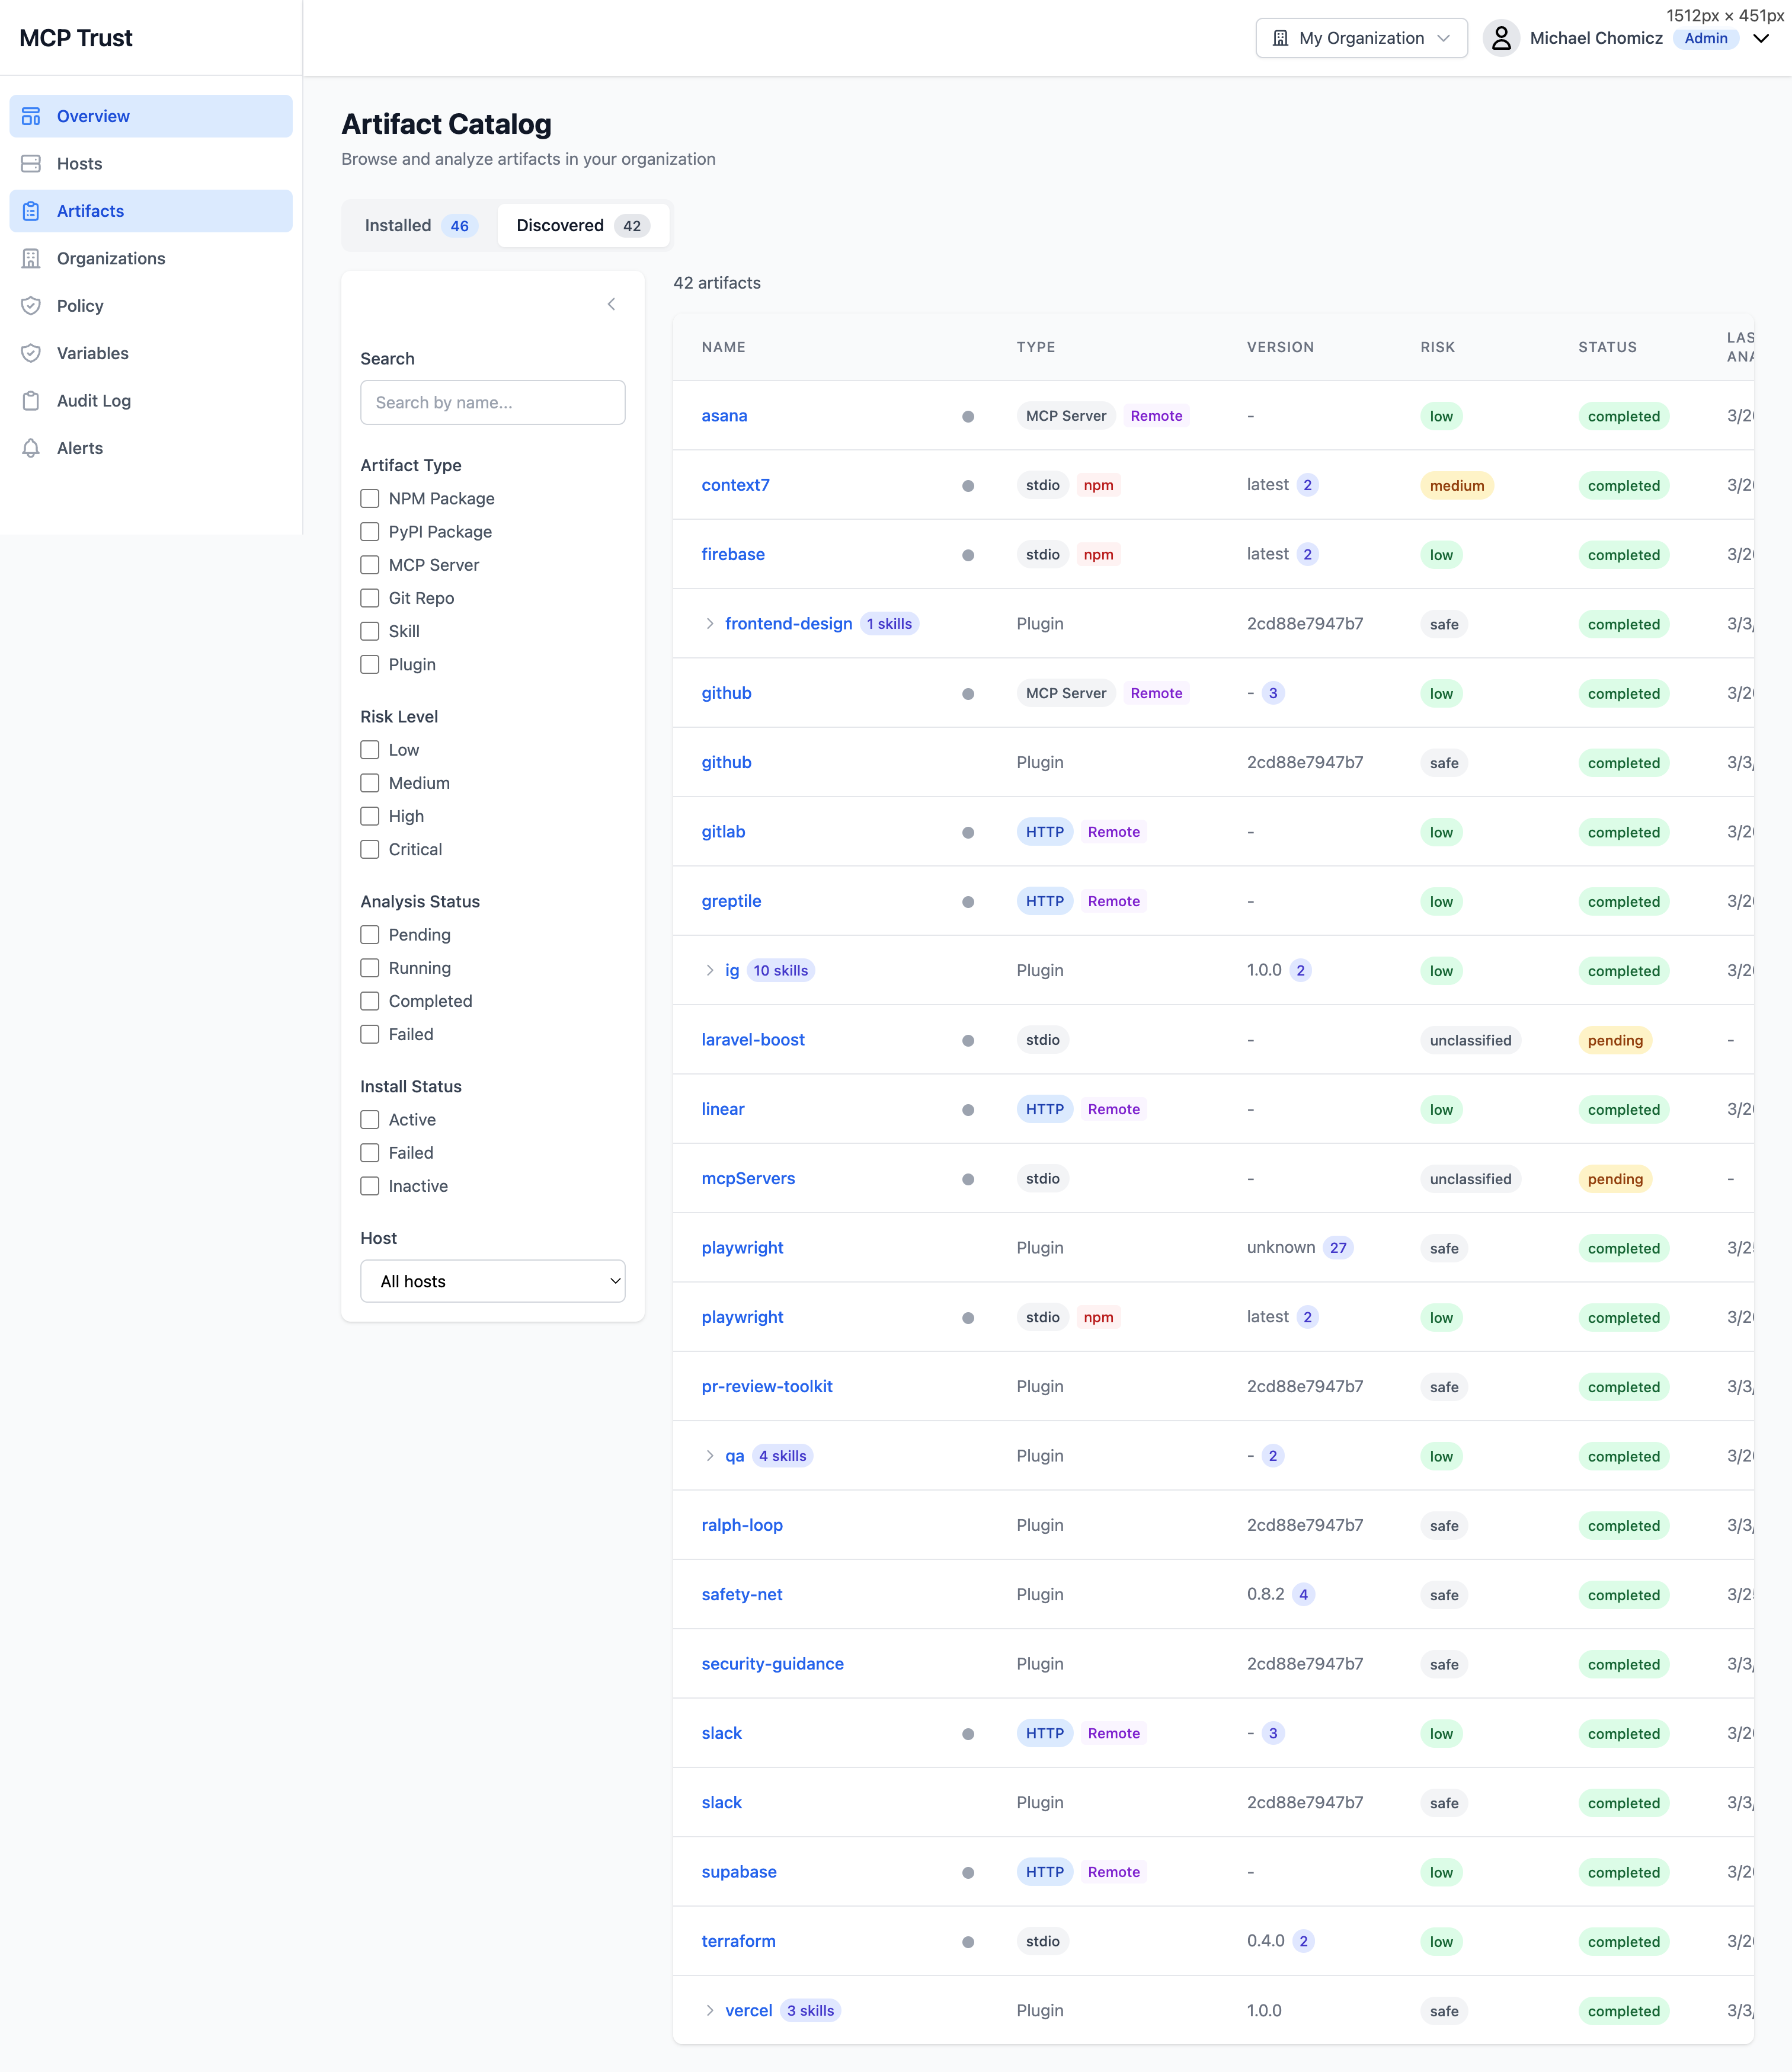
Task: Click the Policy shield icon
Action: click(31, 306)
